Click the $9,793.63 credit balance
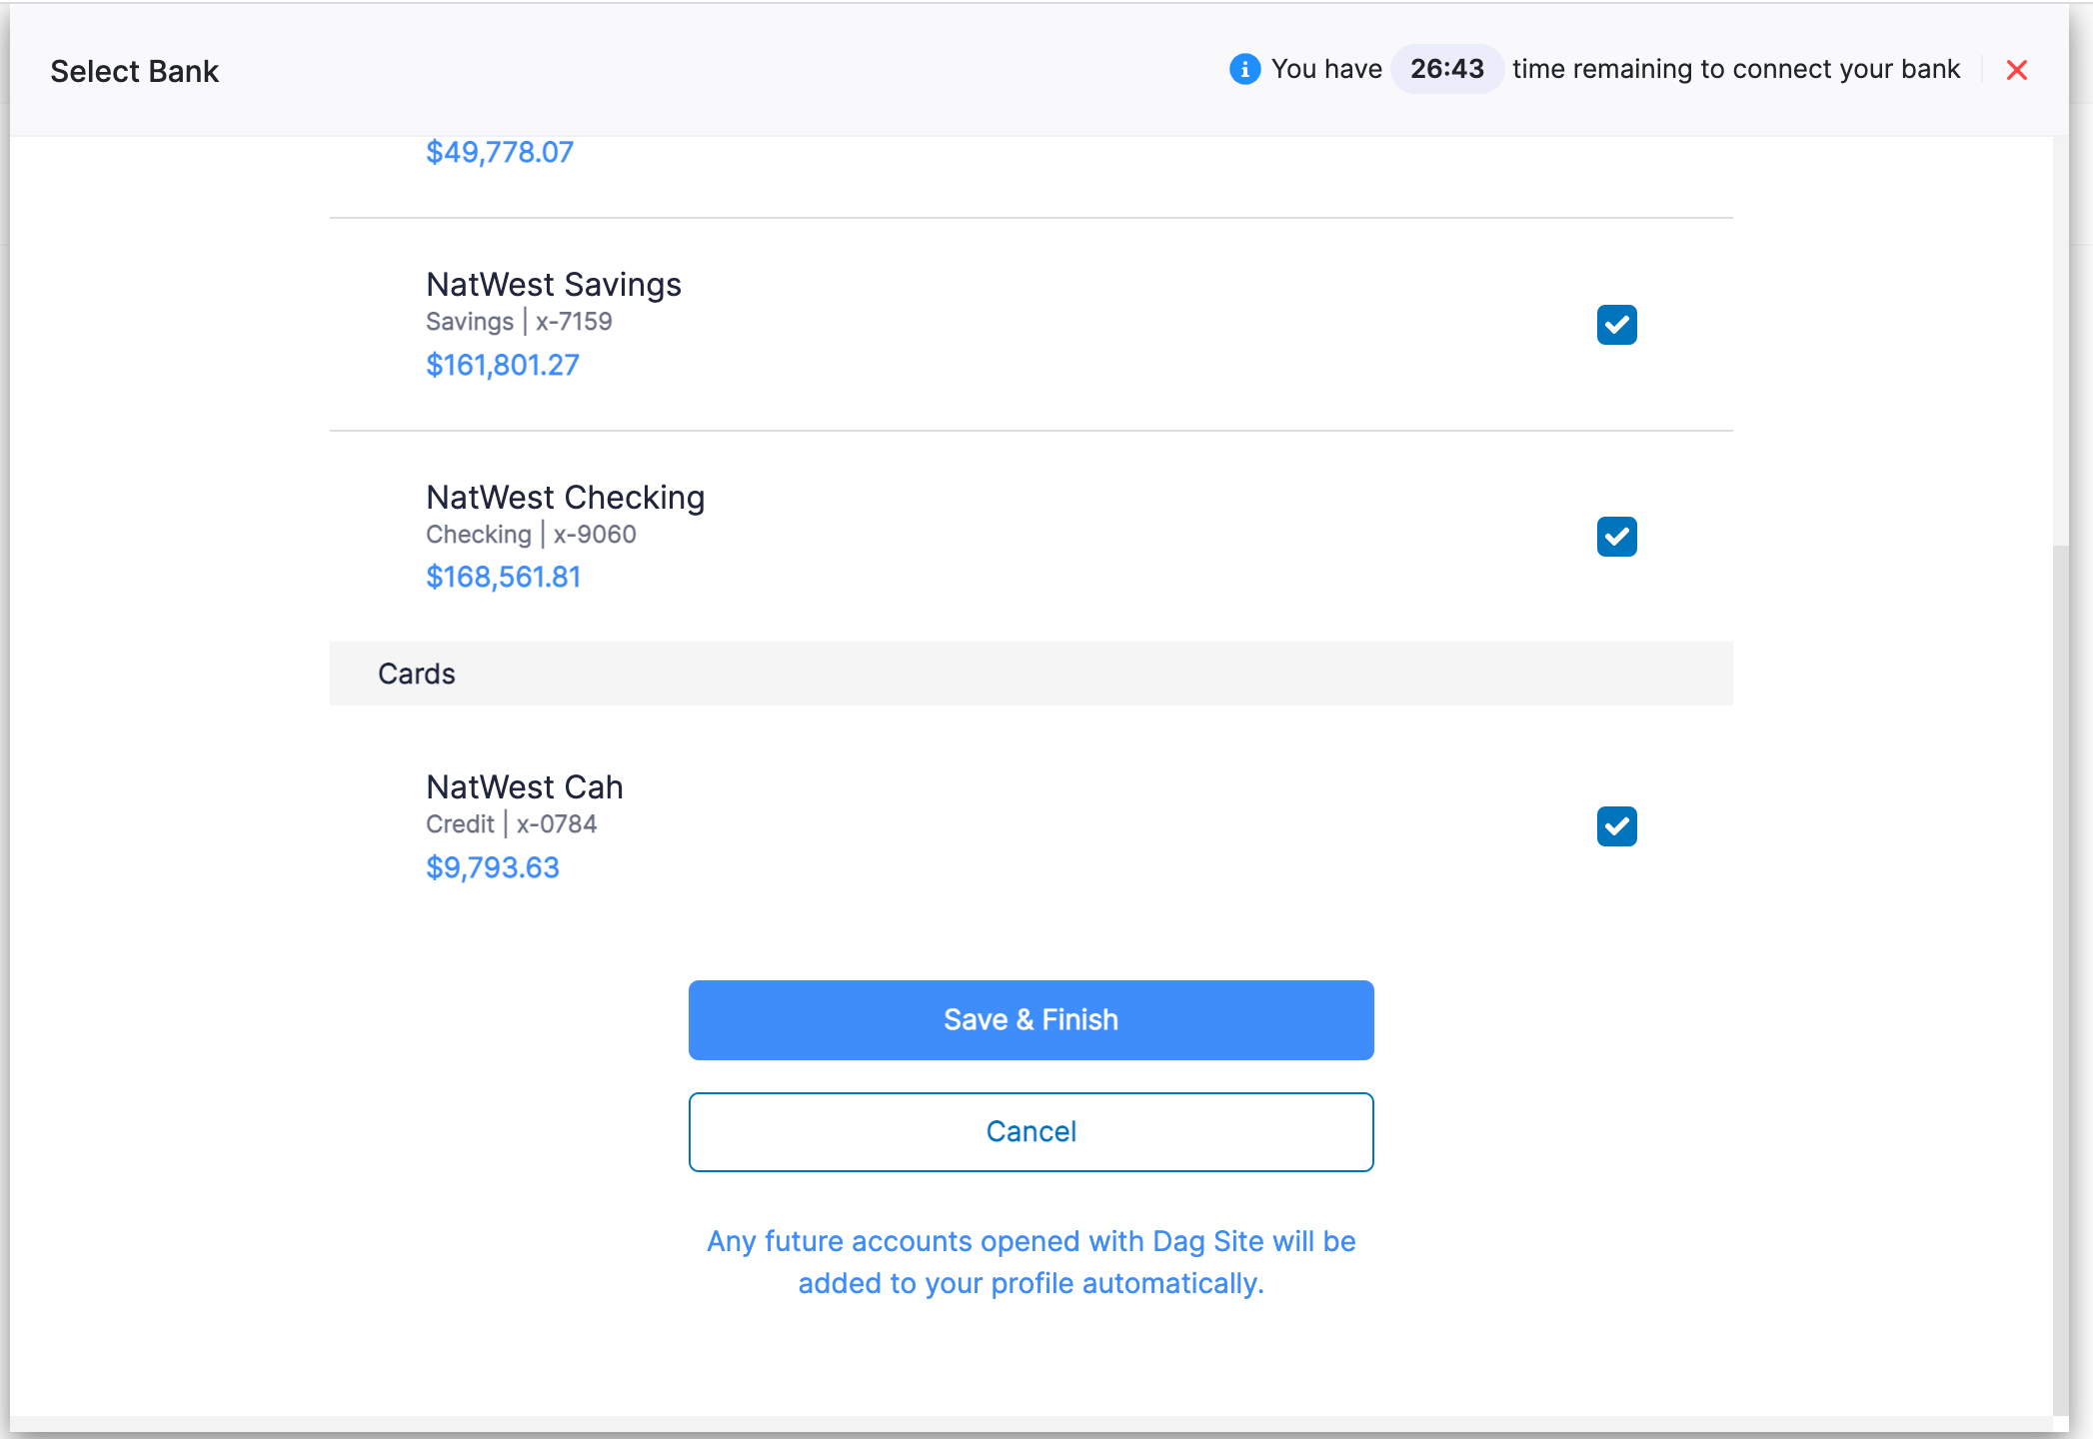Image resolution: width=2093 pixels, height=1439 pixels. click(493, 867)
